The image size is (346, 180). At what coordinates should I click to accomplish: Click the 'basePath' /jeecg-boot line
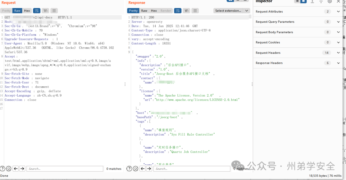(x=159, y=117)
